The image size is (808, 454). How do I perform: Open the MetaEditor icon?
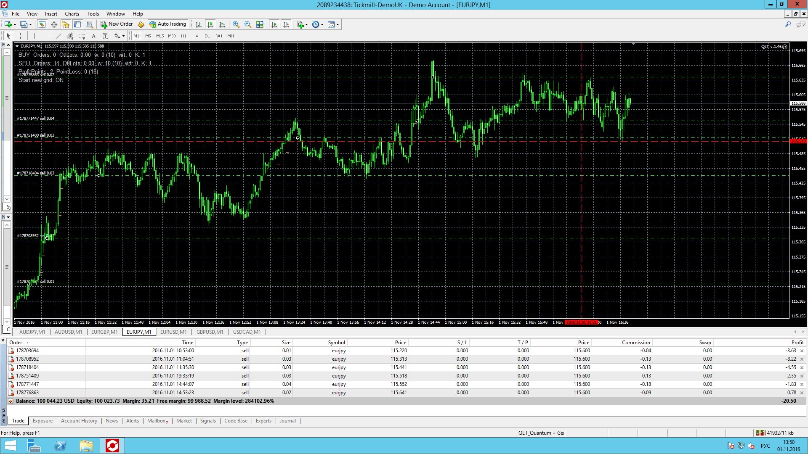141,24
